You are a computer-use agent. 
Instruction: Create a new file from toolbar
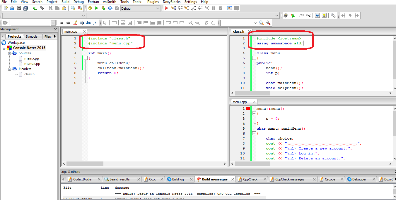point(5,8)
